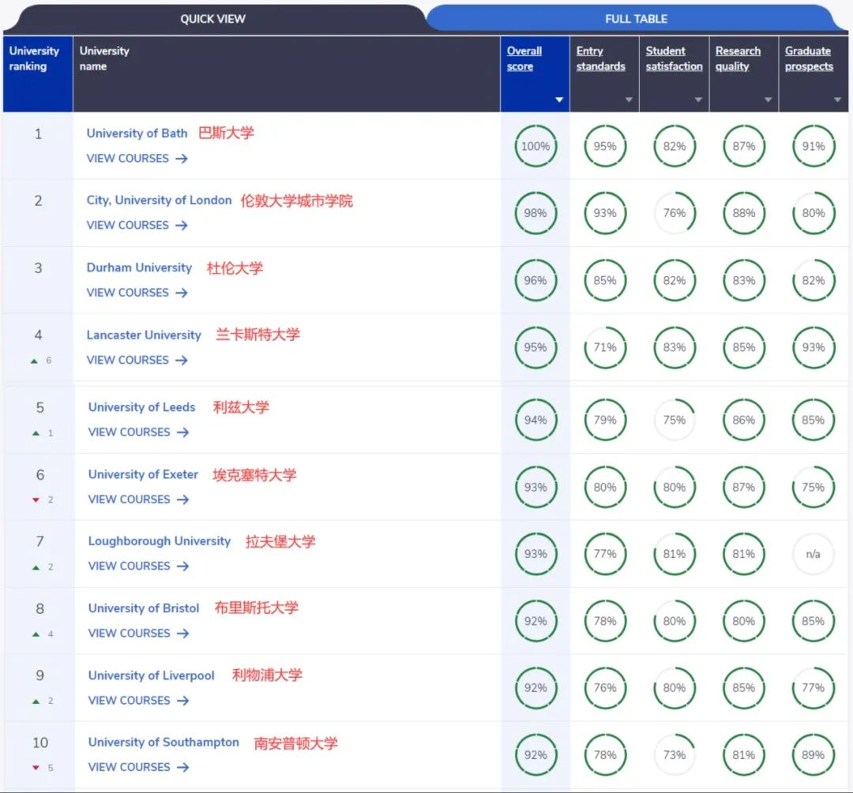Click City London's 76% student satisfaction circle
The image size is (853, 793).
pyautogui.click(x=675, y=213)
